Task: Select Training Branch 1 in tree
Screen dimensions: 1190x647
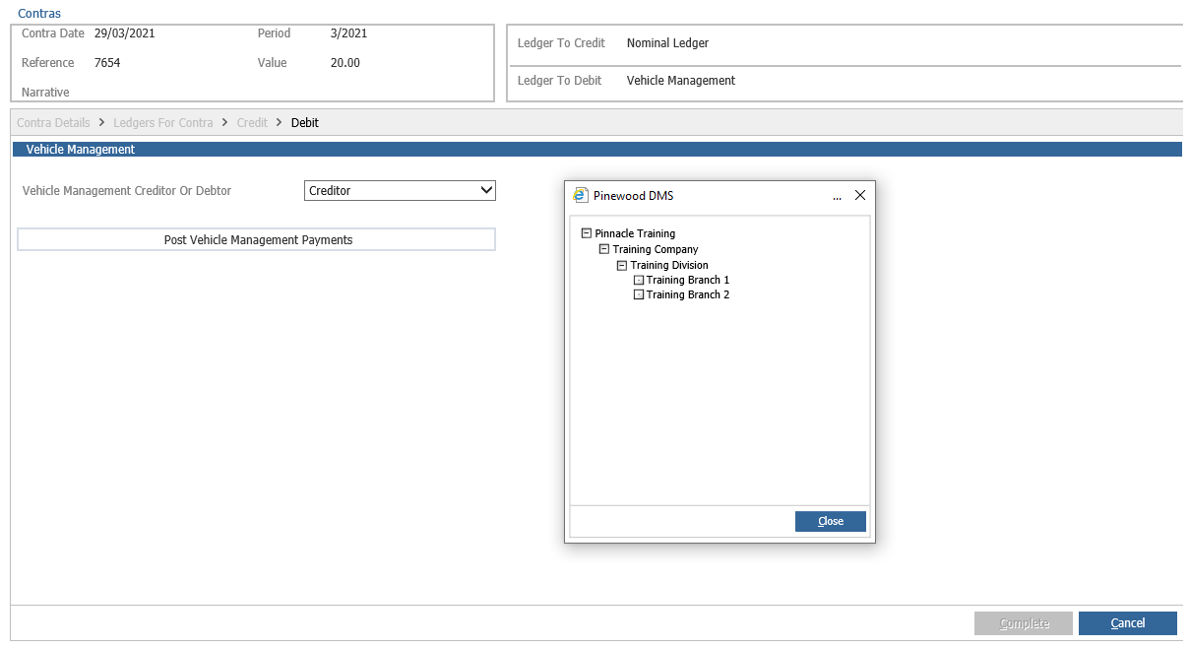Action: coord(688,280)
